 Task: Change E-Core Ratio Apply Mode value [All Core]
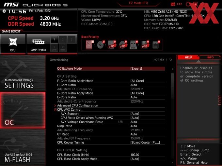click(x=137, y=93)
